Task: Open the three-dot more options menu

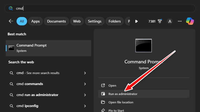Action: click(180, 21)
